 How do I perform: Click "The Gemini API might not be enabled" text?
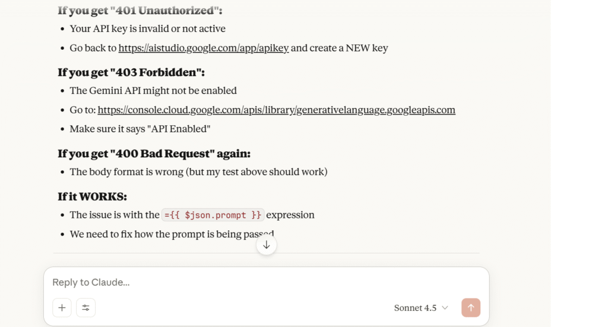153,91
